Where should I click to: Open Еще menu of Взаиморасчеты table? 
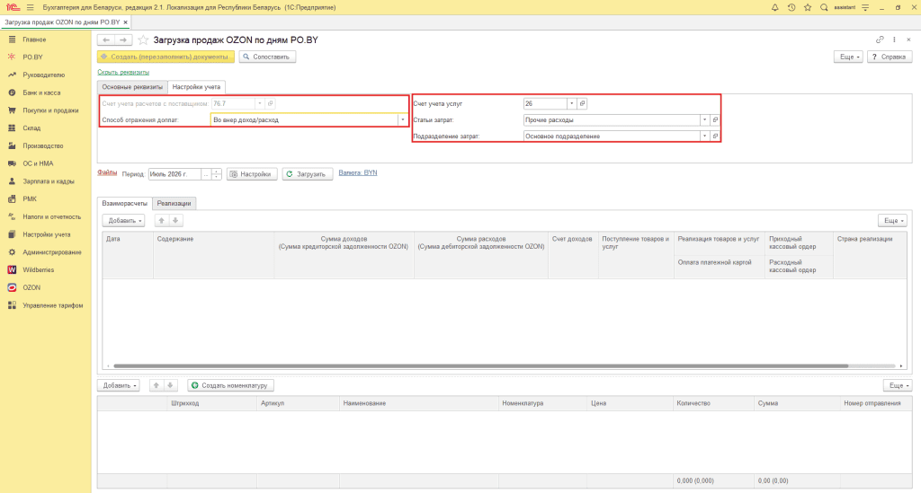tap(892, 220)
